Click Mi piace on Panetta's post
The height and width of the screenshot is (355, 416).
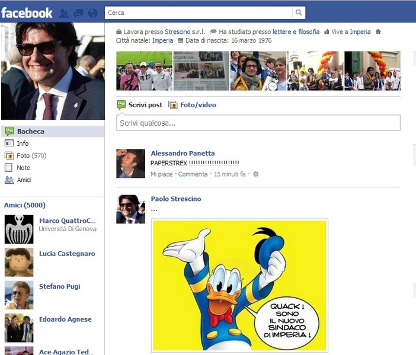tap(161, 174)
